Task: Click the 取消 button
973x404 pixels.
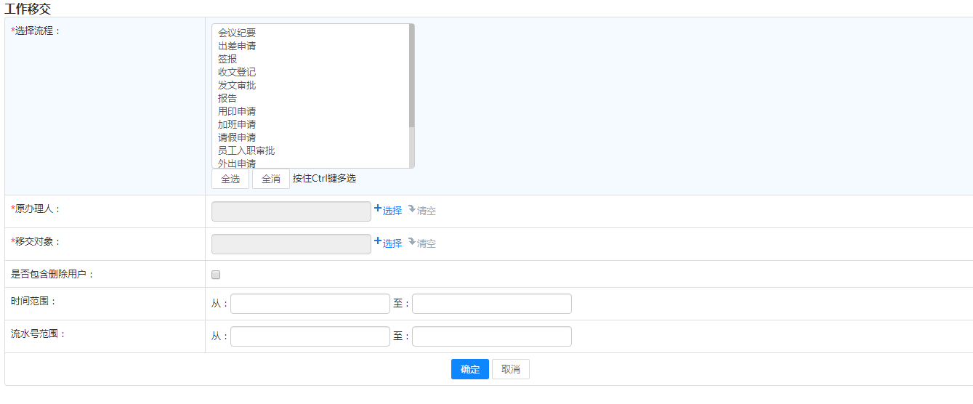Action: (510, 369)
